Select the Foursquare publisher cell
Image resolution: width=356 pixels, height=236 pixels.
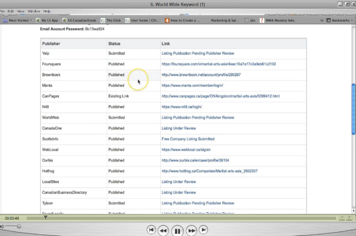[x=74, y=64]
